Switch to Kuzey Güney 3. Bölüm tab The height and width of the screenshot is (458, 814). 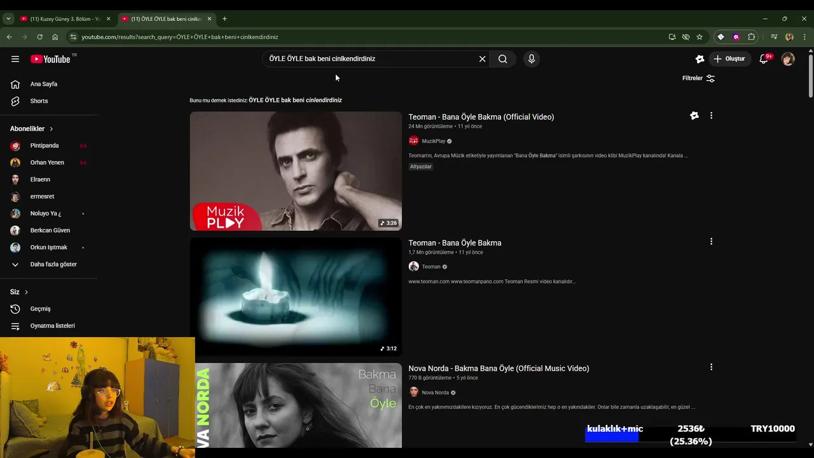64,19
